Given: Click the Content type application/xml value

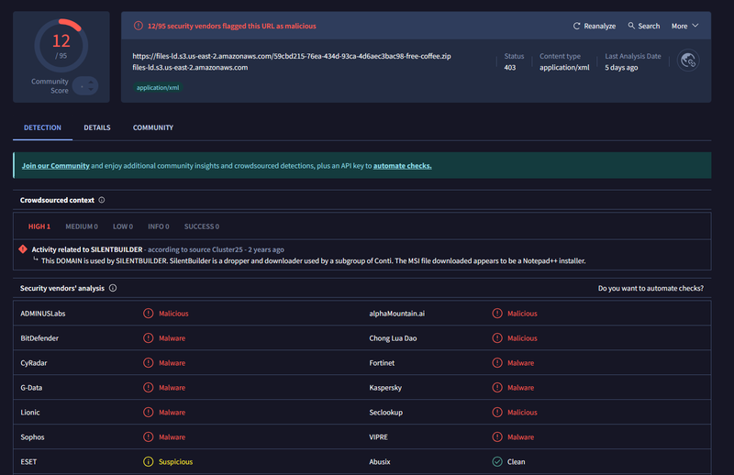Looking at the screenshot, I should 564,67.
